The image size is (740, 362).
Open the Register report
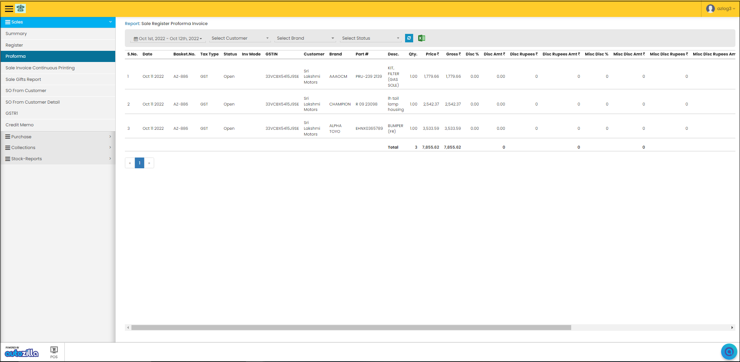coord(58,45)
